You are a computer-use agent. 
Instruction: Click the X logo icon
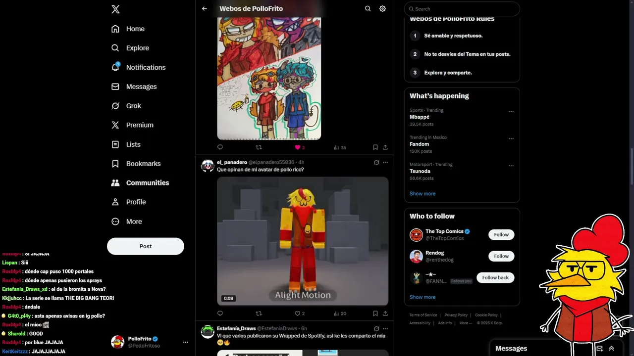115,9
